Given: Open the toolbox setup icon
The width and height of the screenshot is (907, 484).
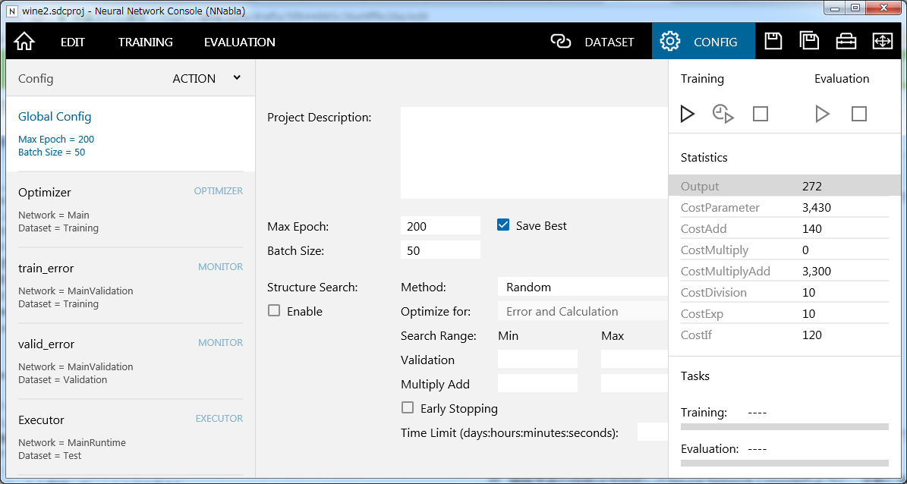Looking at the screenshot, I should pyautogui.click(x=846, y=41).
